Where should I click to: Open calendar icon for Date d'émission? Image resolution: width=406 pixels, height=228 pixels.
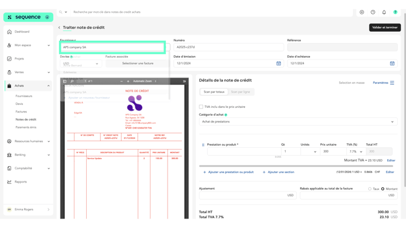pyautogui.click(x=279, y=64)
